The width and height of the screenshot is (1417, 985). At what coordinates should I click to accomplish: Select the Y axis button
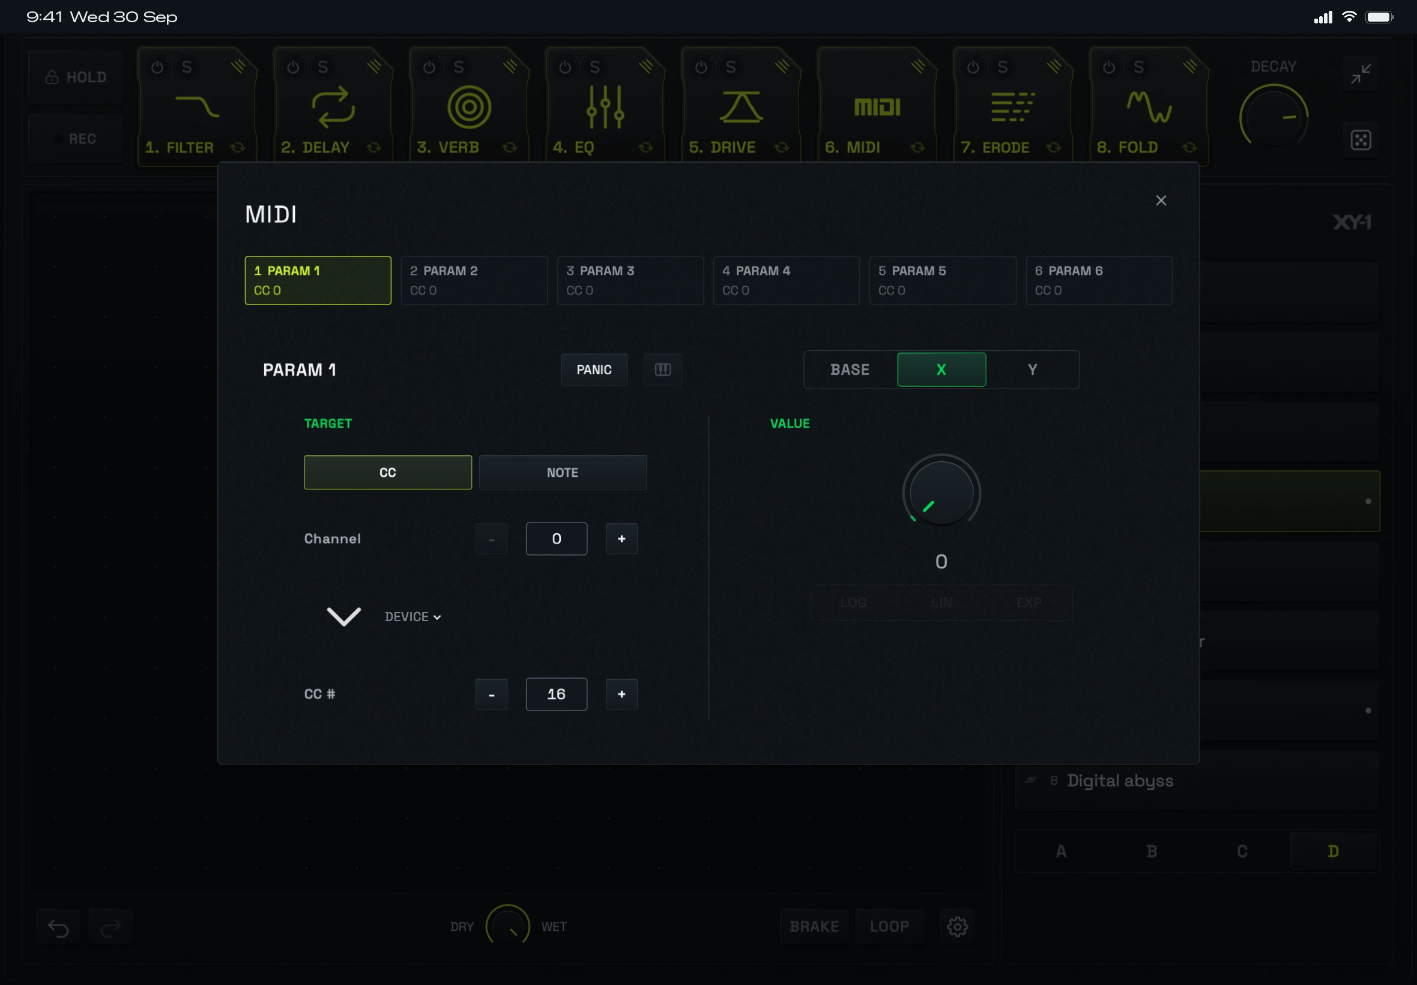tap(1033, 370)
